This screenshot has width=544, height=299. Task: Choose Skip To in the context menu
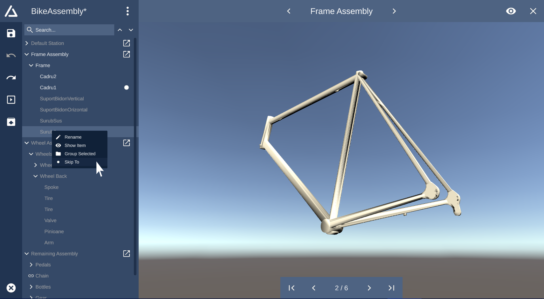point(79,162)
